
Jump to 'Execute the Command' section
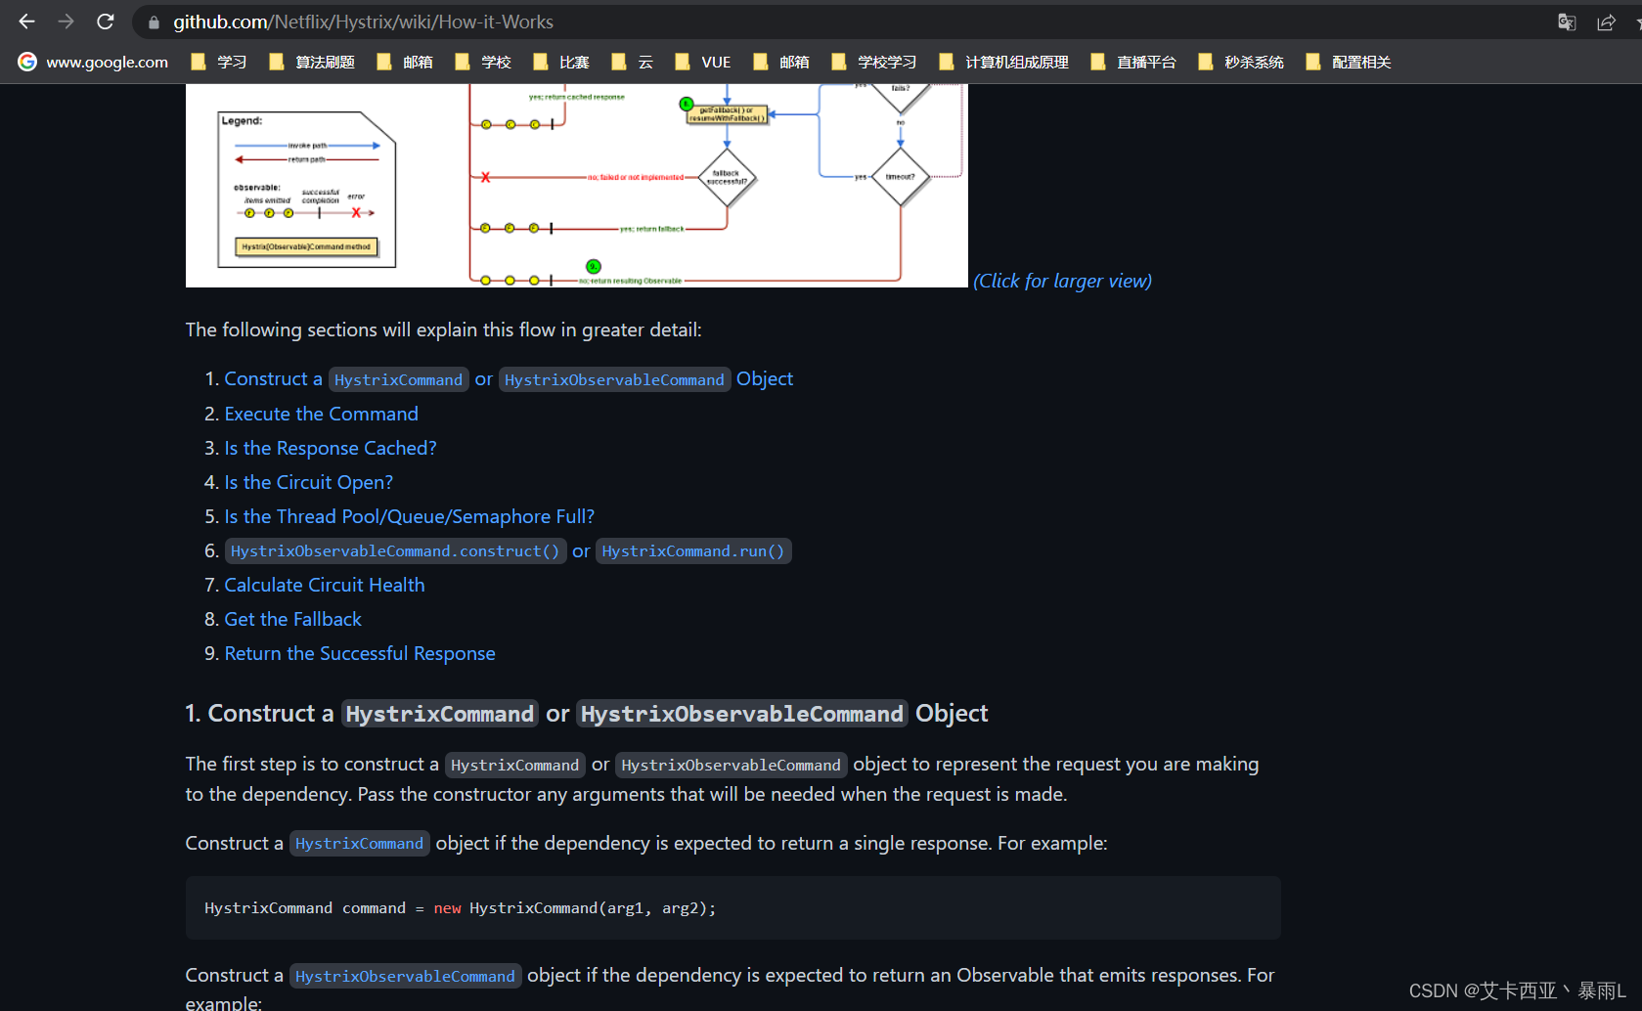[x=321, y=414]
